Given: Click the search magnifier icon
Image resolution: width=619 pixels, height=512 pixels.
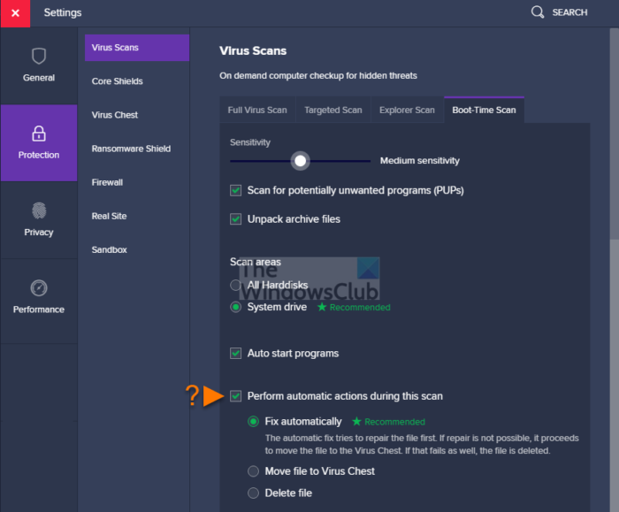Looking at the screenshot, I should pyautogui.click(x=538, y=12).
